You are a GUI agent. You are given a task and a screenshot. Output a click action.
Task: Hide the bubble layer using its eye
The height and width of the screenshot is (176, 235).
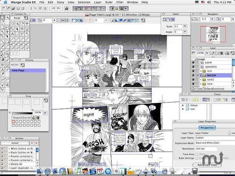click(193, 75)
